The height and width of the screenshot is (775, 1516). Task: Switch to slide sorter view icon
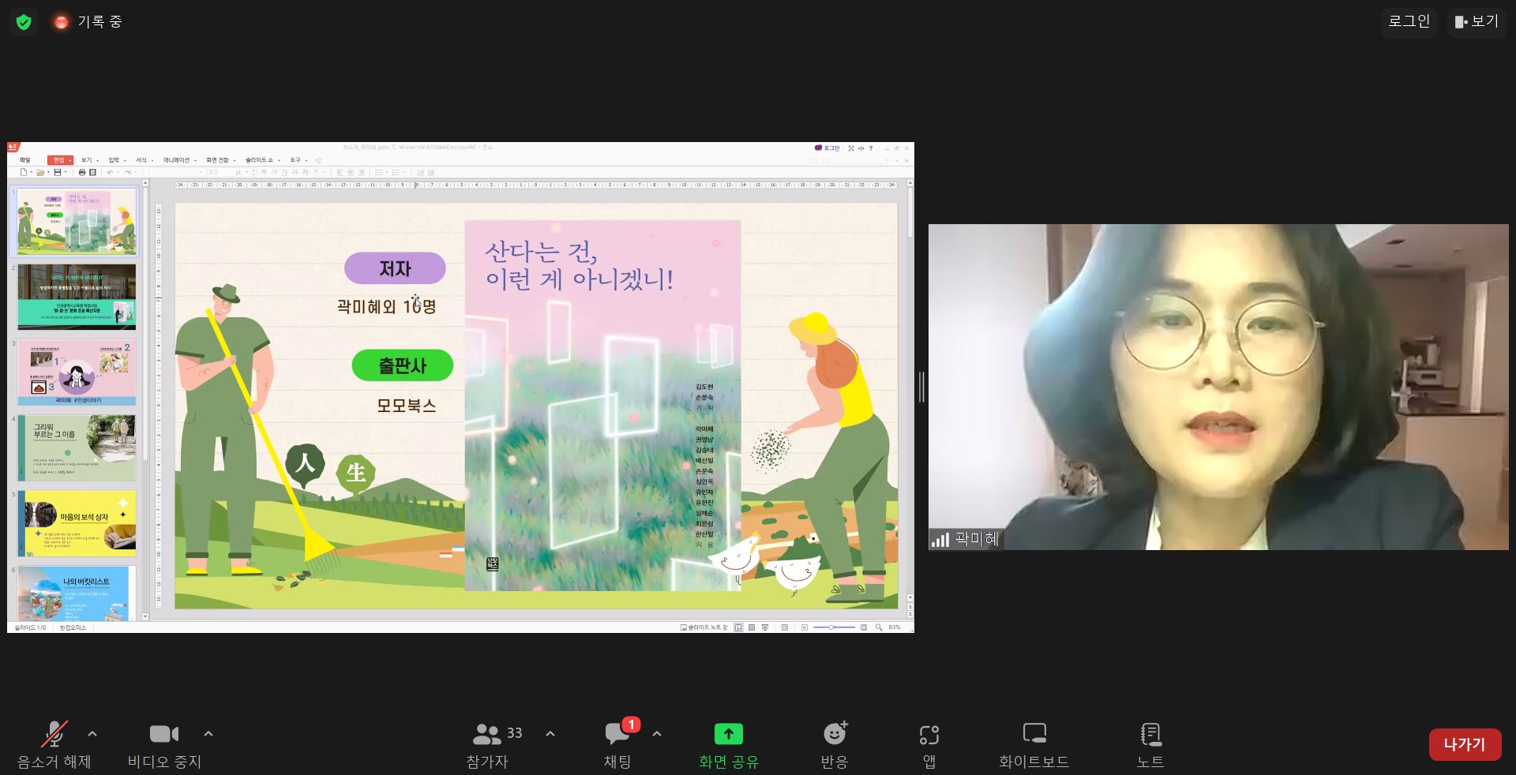tap(752, 627)
